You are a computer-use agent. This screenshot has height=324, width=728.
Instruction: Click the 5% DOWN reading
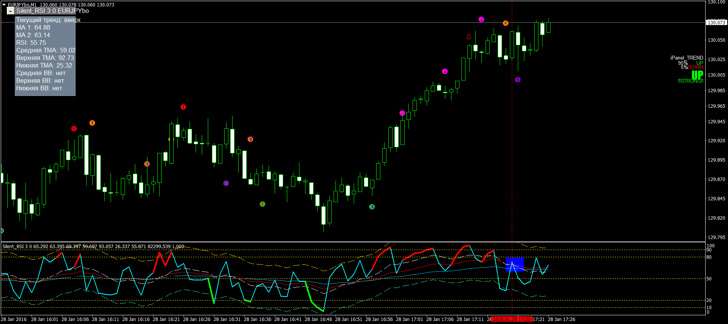click(x=692, y=68)
